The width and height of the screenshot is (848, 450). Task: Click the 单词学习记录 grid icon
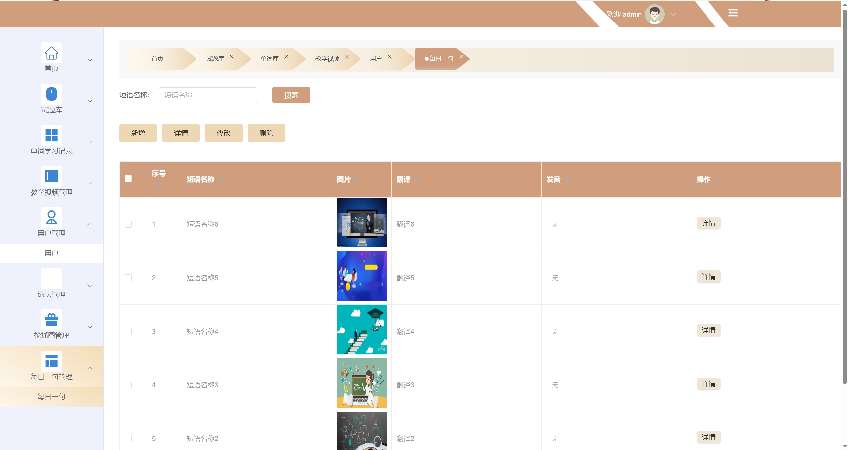tap(51, 135)
